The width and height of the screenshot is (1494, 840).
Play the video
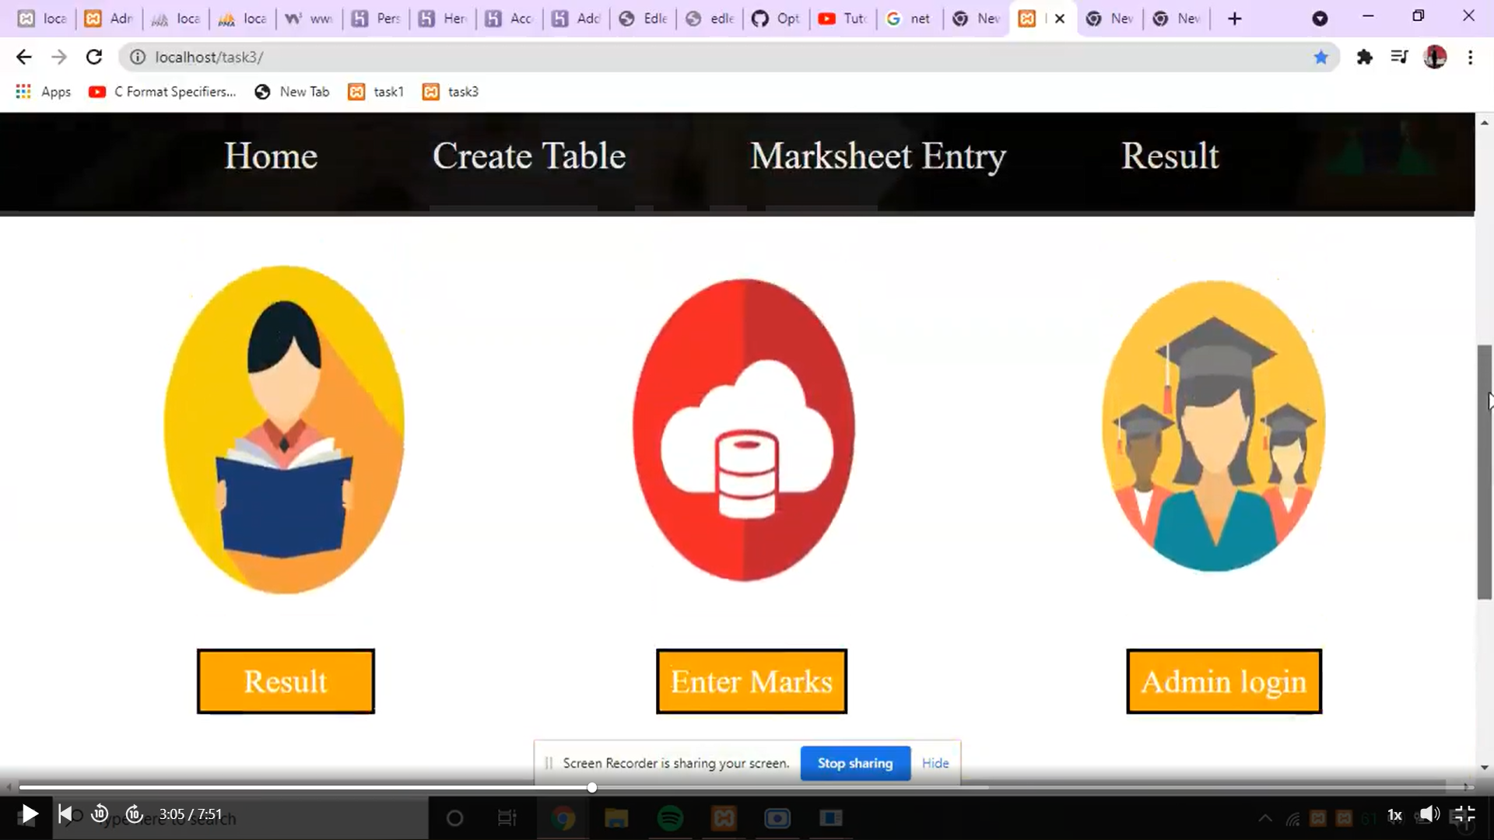pyautogui.click(x=29, y=814)
